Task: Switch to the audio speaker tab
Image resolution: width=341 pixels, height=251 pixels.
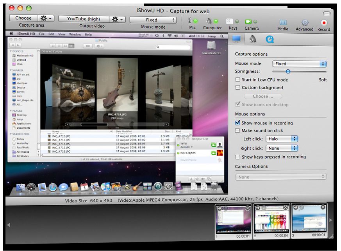Action: click(253, 39)
